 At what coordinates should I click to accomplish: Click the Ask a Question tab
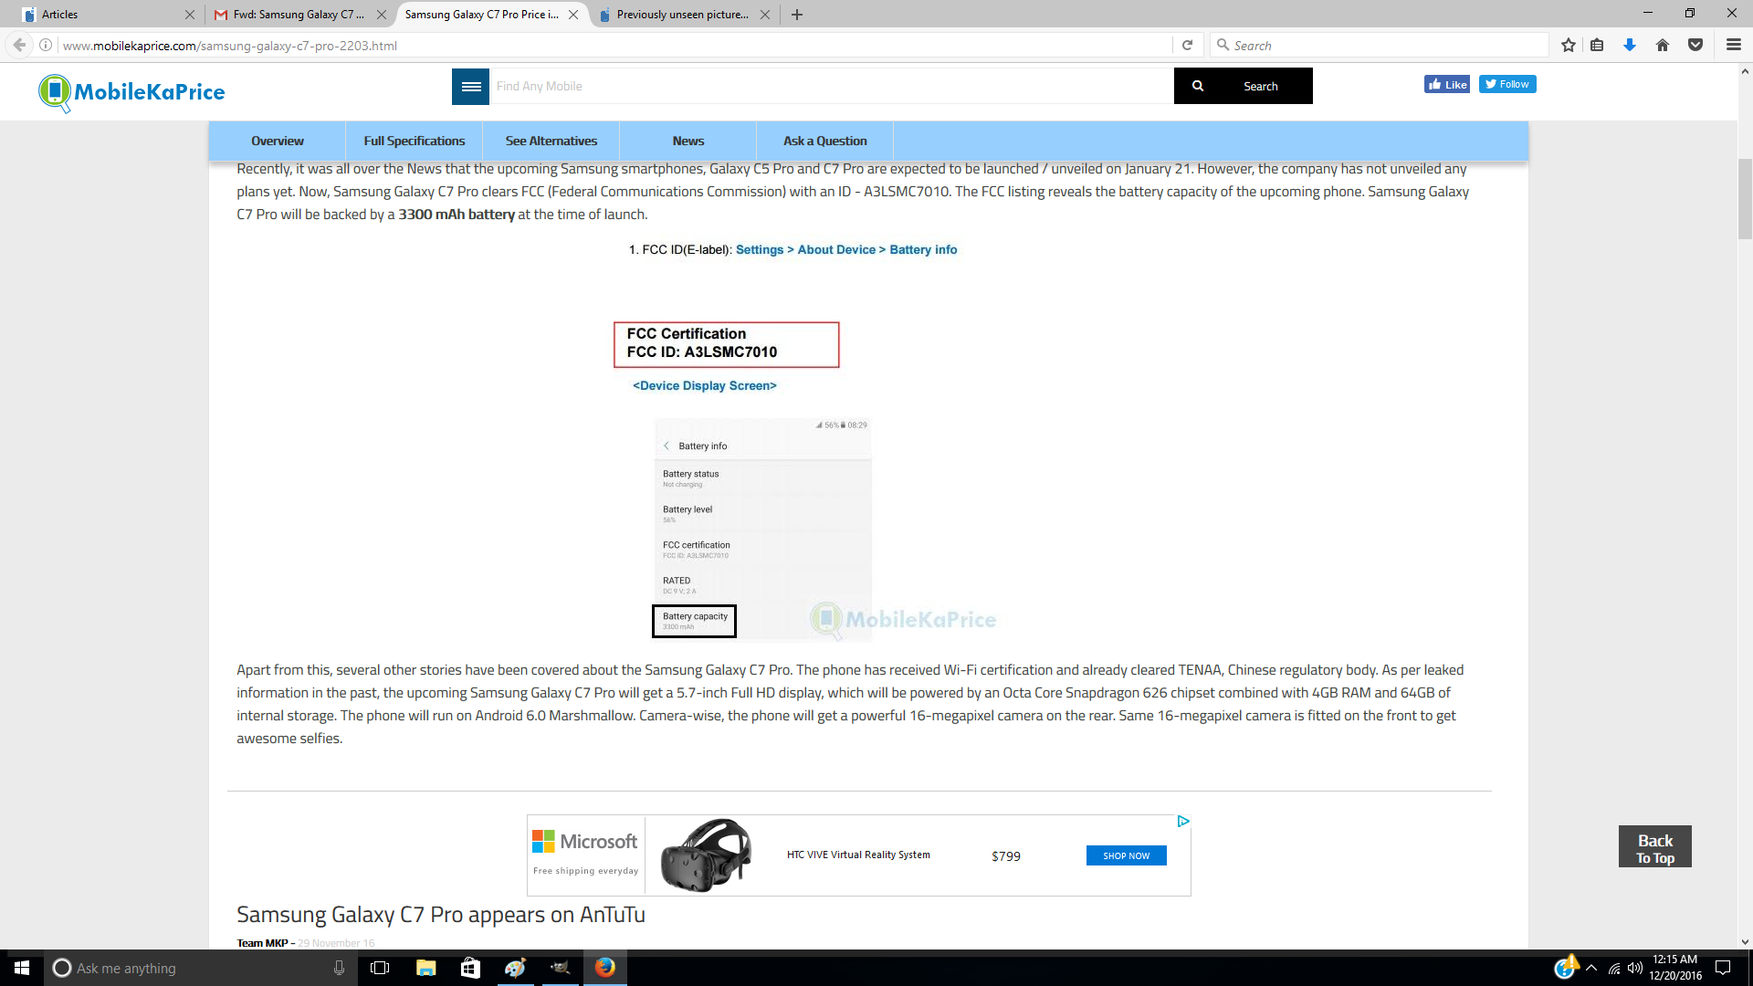824,141
